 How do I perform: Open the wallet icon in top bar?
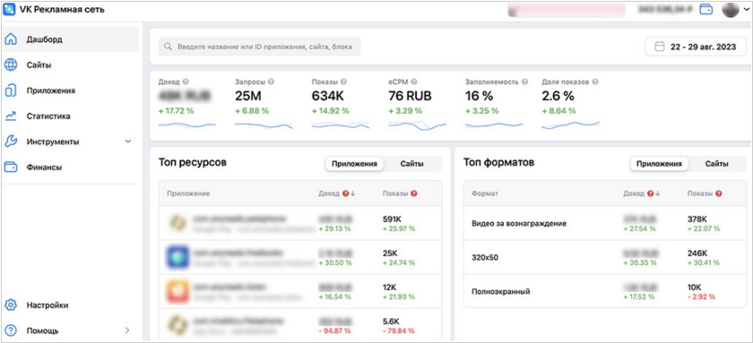pyautogui.click(x=706, y=10)
